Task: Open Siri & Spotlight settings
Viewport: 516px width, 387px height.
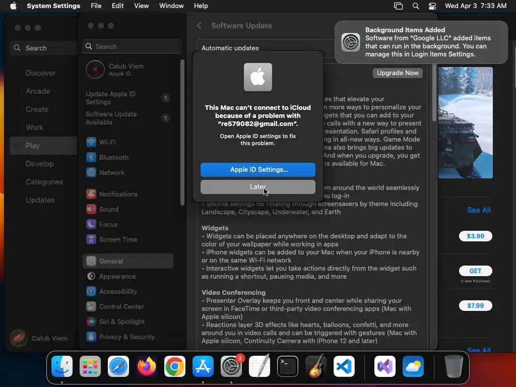Action: [128, 322]
